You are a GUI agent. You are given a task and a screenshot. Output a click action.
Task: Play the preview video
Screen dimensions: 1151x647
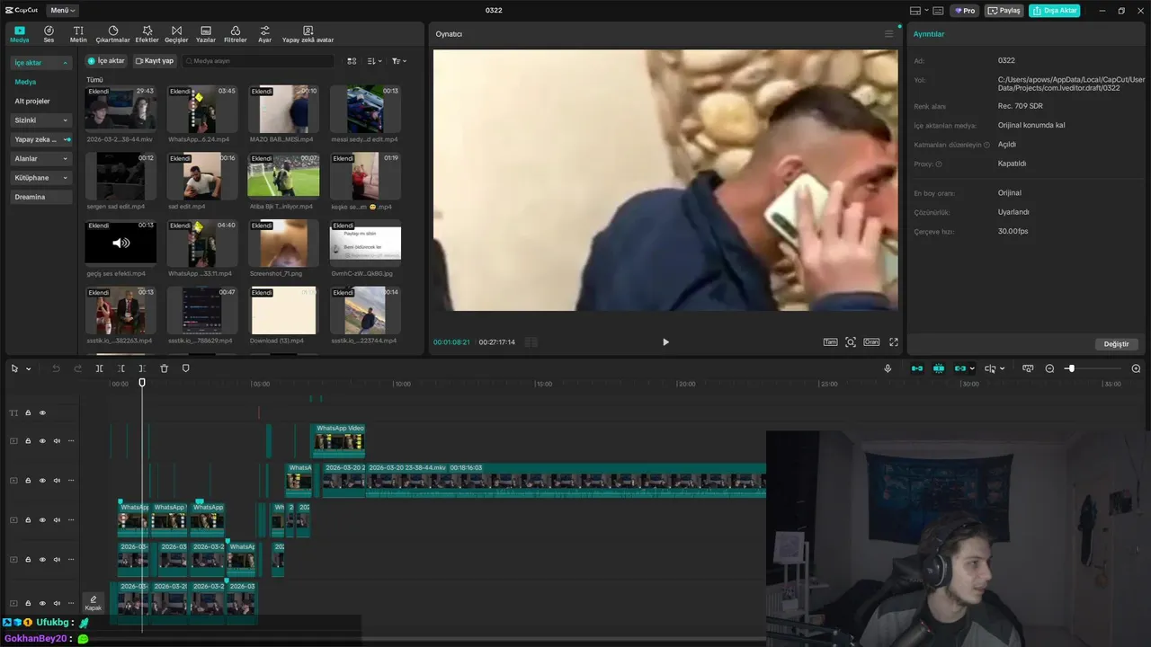(x=665, y=342)
